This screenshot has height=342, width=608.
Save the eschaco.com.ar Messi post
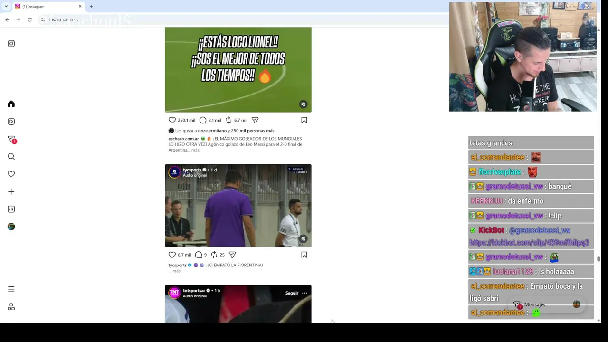304,120
